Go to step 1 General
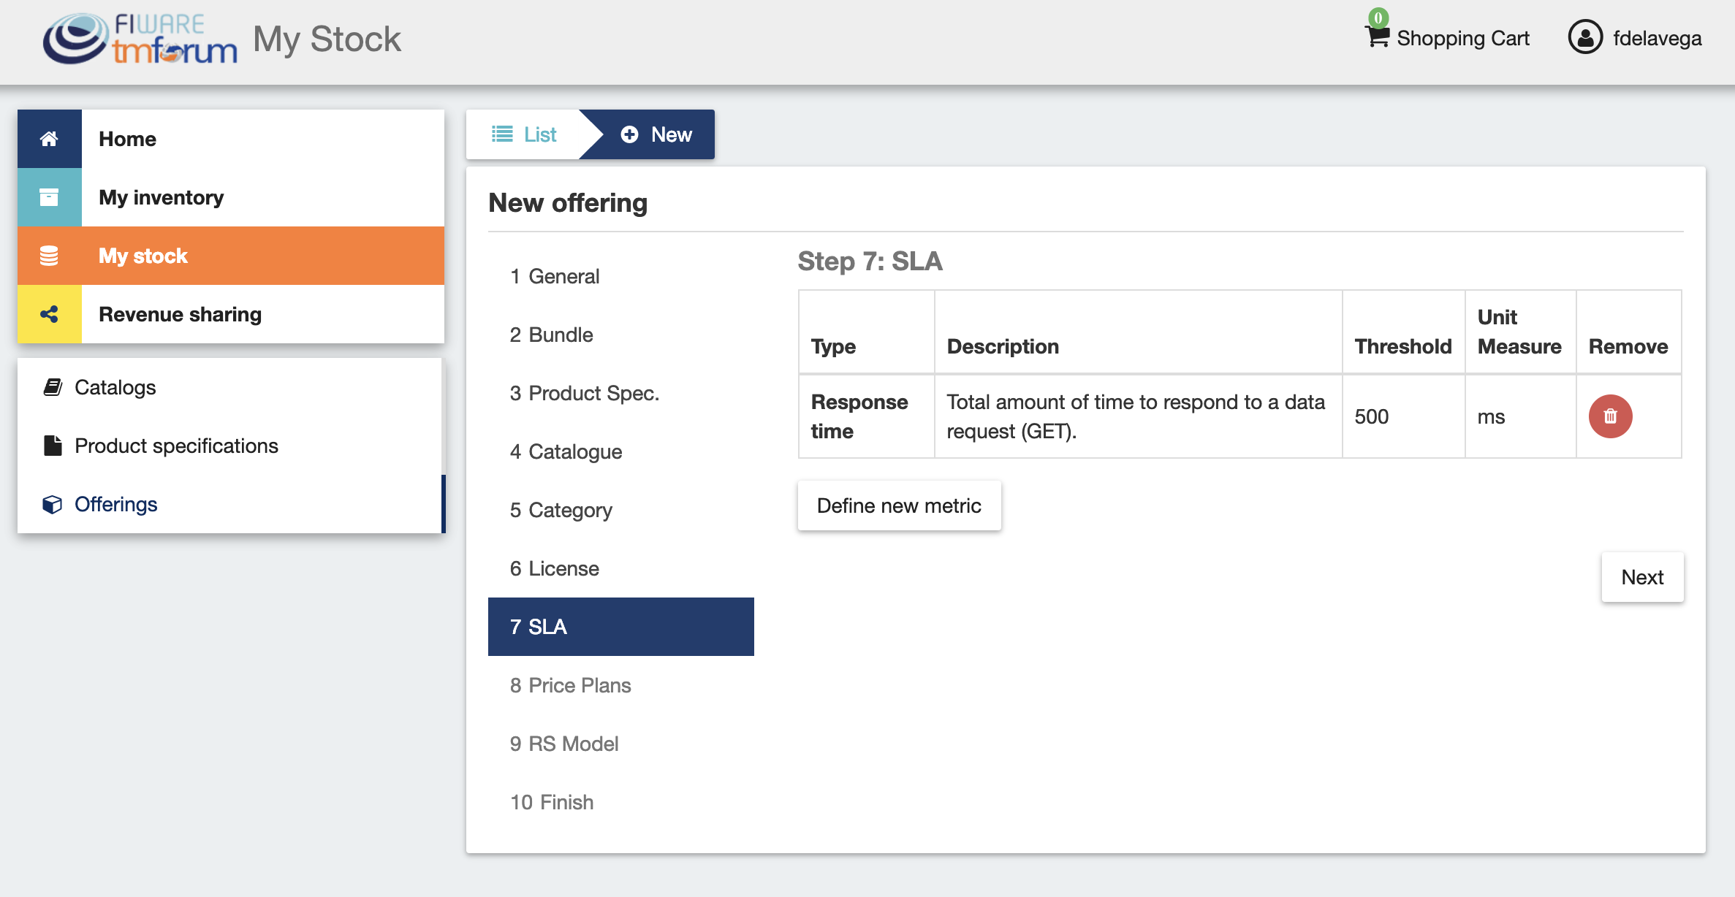 (621, 276)
